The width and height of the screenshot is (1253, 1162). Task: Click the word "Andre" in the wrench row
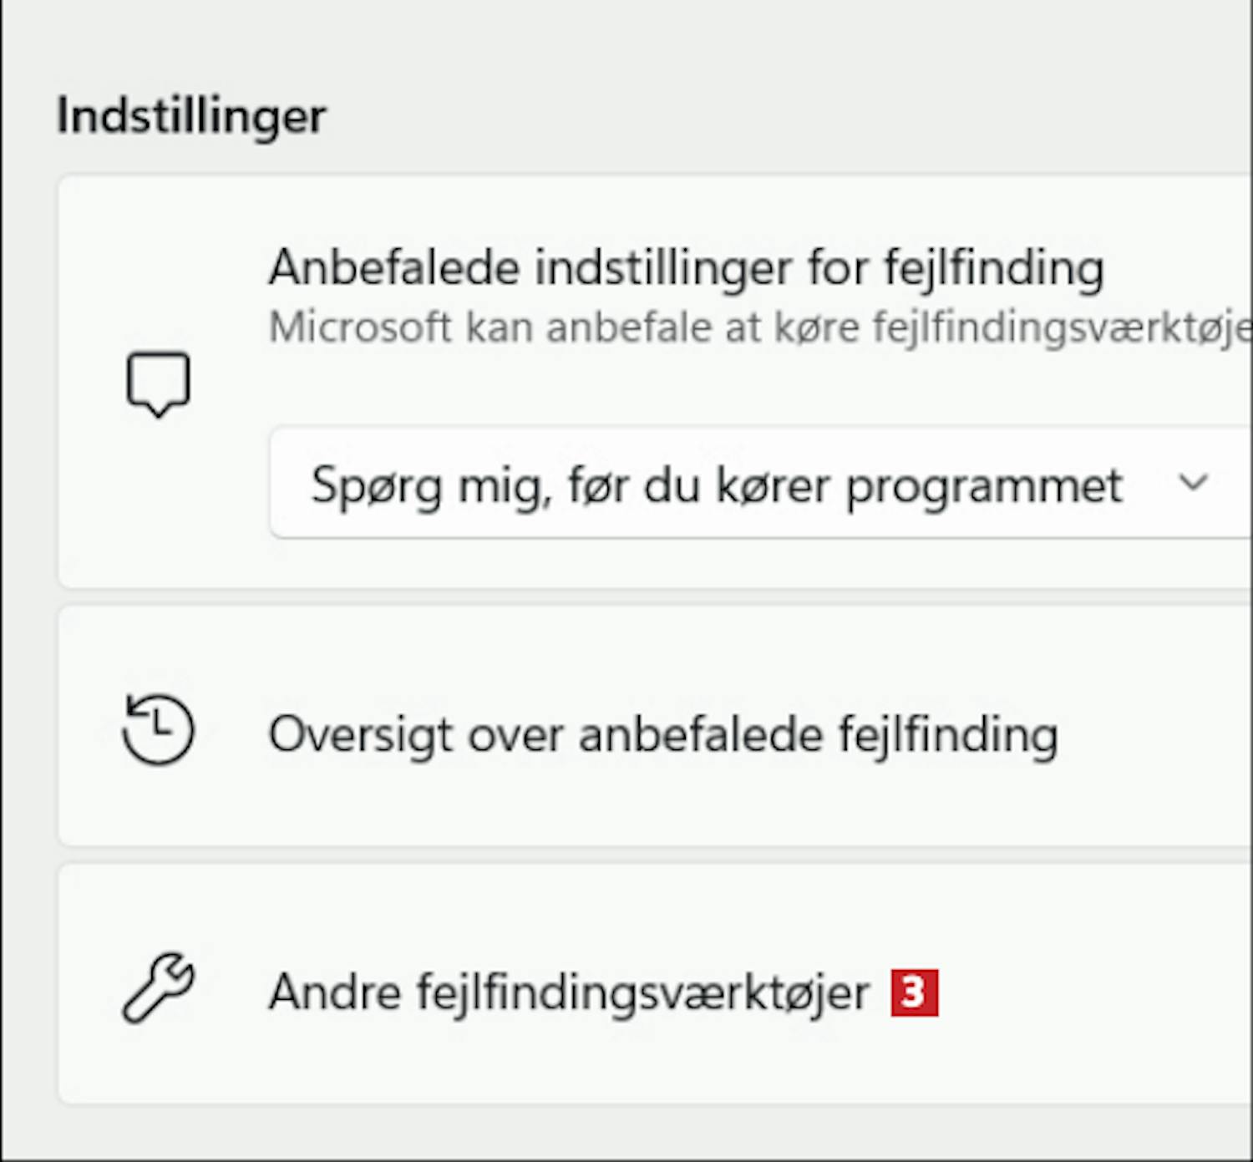tap(335, 992)
